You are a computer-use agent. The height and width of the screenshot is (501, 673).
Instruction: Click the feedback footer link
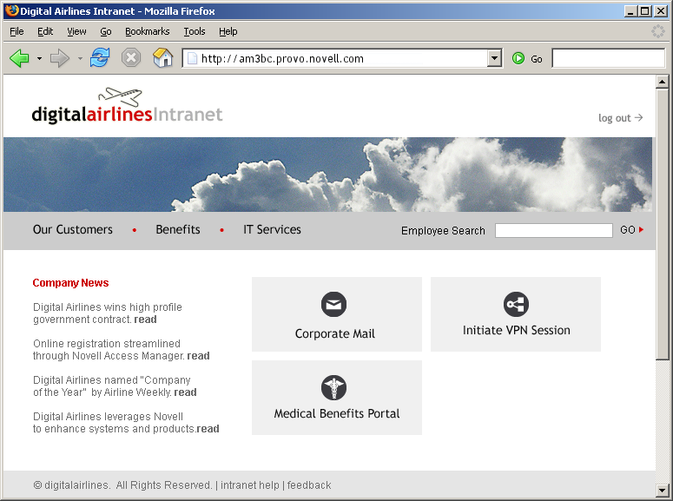tap(309, 485)
